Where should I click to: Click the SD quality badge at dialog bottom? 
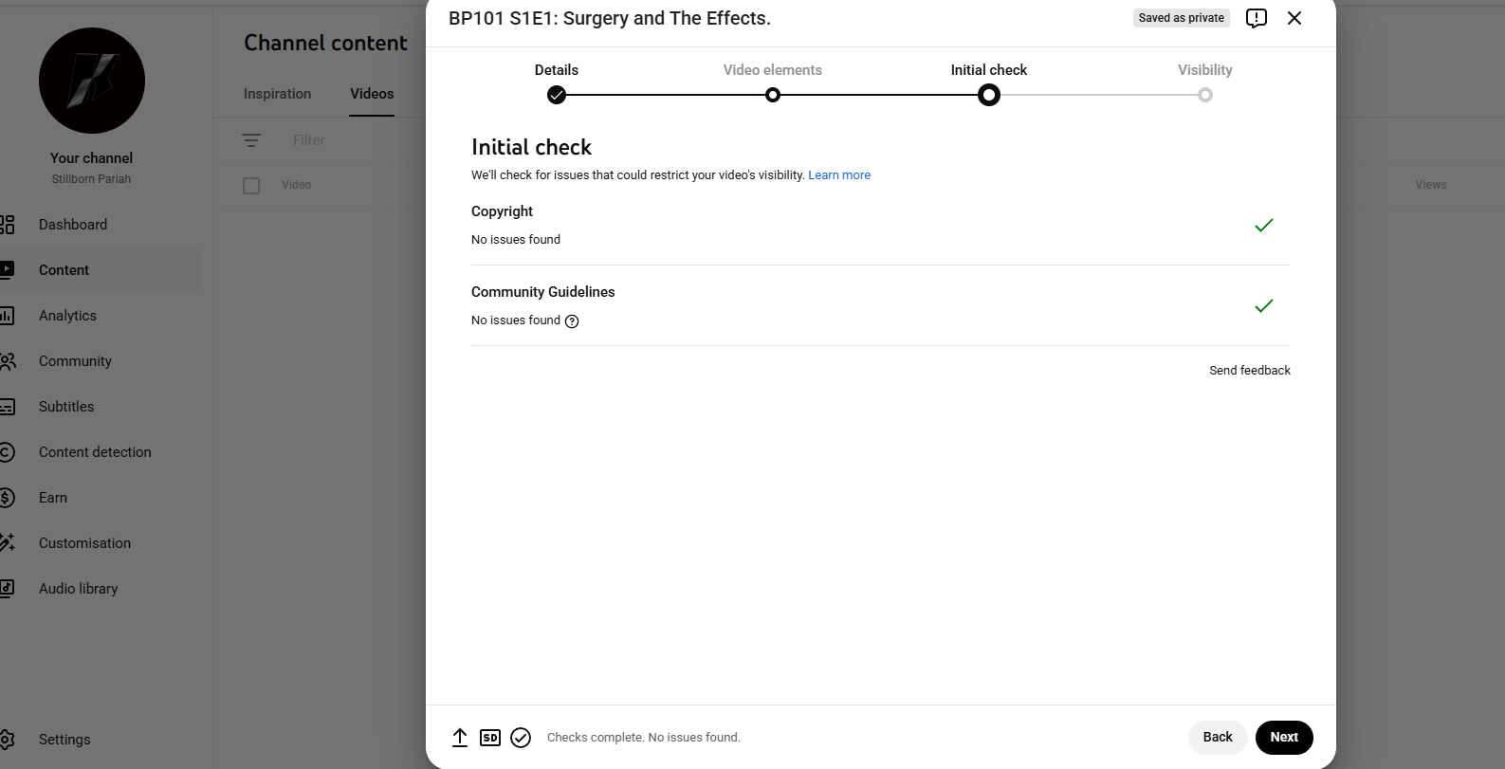click(x=490, y=737)
